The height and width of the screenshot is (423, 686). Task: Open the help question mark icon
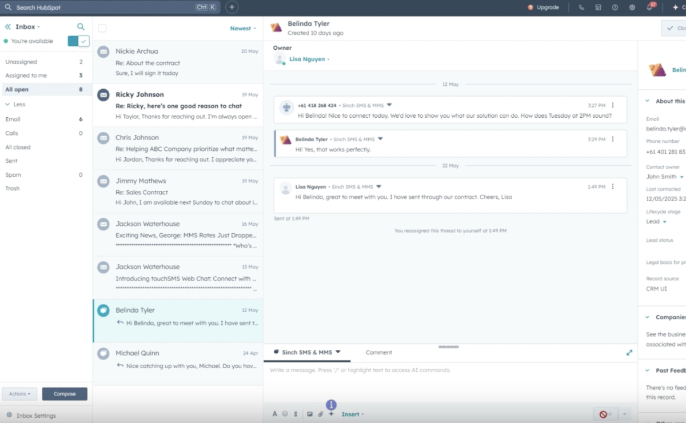(615, 7)
